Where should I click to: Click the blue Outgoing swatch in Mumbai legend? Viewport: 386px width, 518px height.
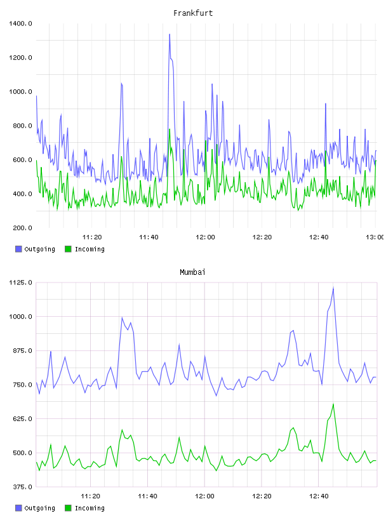(x=18, y=508)
